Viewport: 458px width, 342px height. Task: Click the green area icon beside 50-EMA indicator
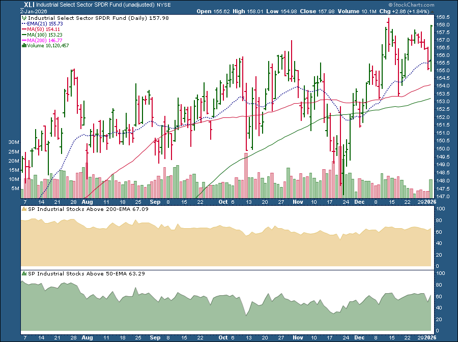click(24, 273)
